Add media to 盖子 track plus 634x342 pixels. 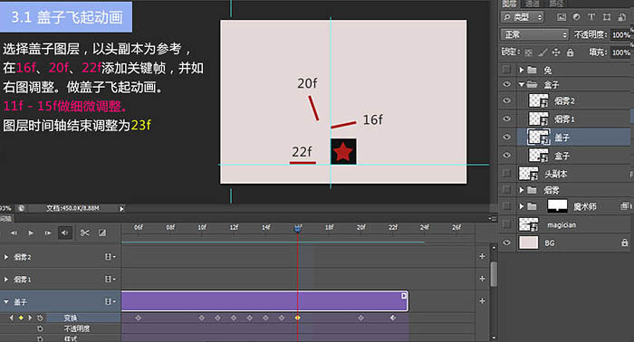pos(482,300)
